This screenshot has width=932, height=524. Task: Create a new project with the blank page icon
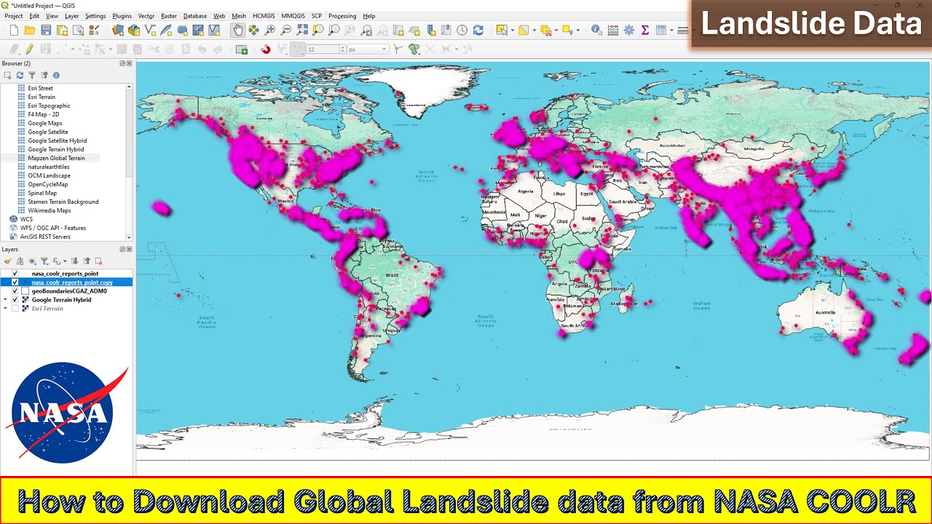(14, 30)
